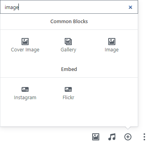153x149 pixels.
Task: Add audio block with music note icon
Action: click(x=112, y=137)
